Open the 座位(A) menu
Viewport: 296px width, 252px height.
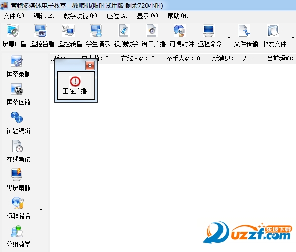(117, 16)
